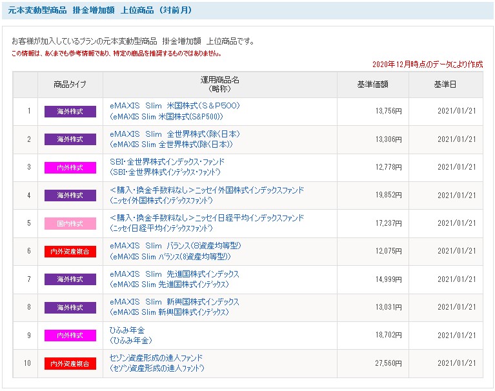Open the eMAXIS Slim 全世界株式(除く日本) fund link
495x391 pixels.
175,139
